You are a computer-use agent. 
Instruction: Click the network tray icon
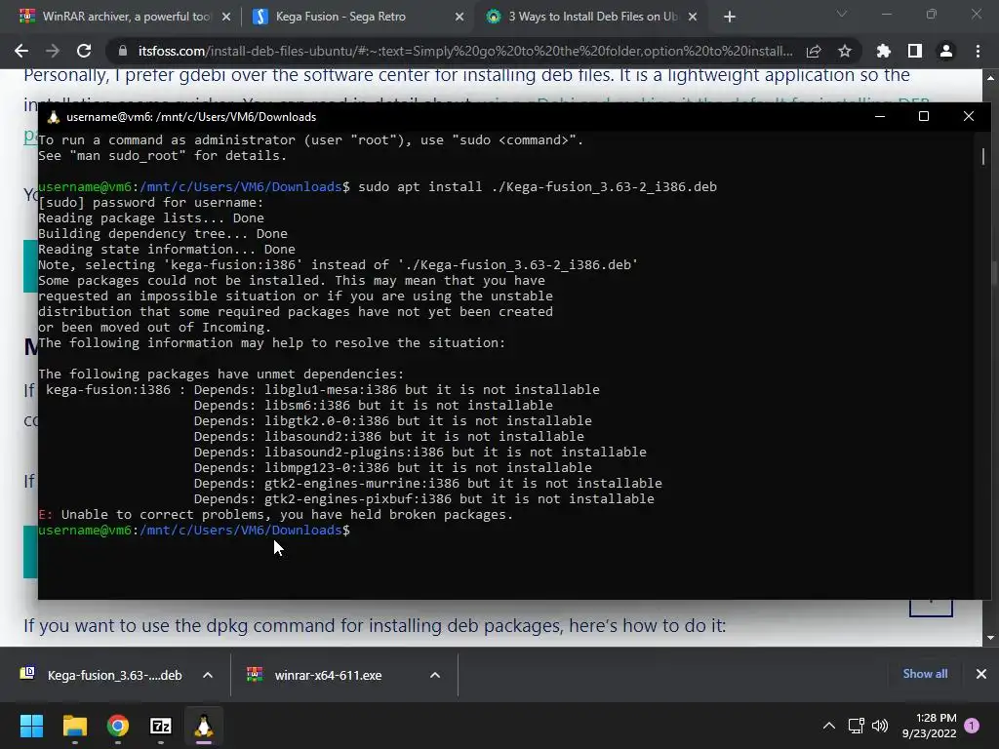pos(856,726)
